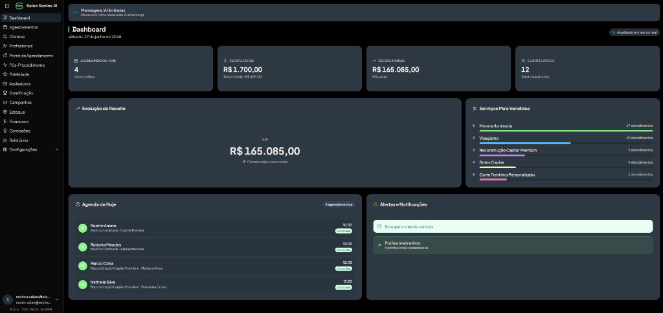
Task: Click the R$ 1.700,00 daily revenue value
Action: point(243,70)
